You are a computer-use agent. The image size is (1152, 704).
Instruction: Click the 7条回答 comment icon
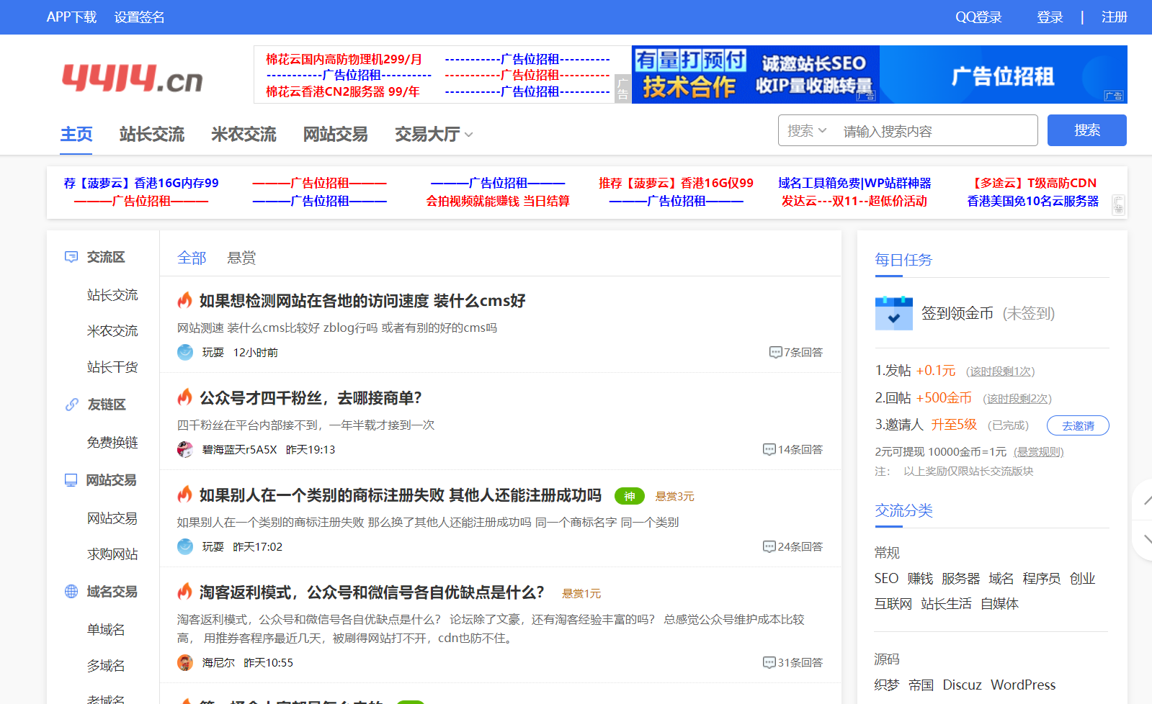pos(775,353)
